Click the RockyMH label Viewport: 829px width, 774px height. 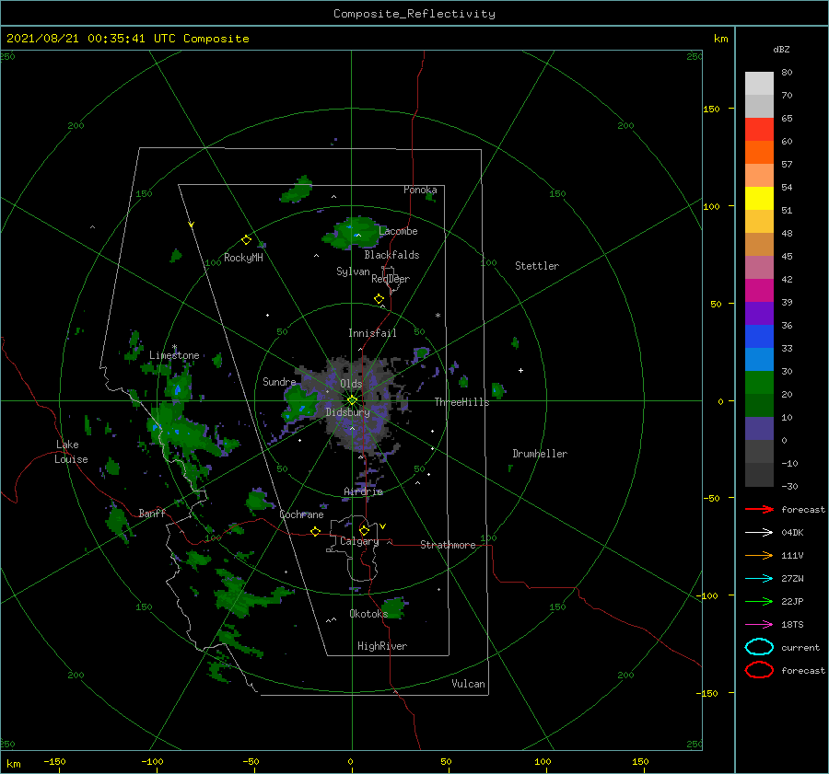[243, 258]
